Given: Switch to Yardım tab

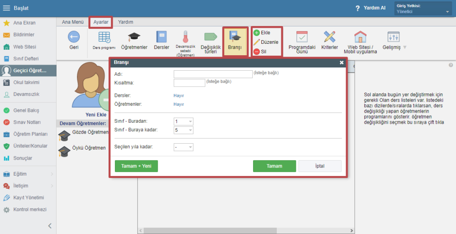Looking at the screenshot, I should tap(126, 22).
